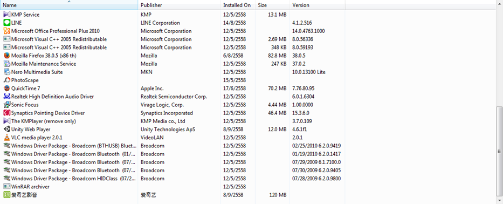Viewport: 503px width, 204px height.
Task: Sort by Publisher column header
Action: coord(180,5)
